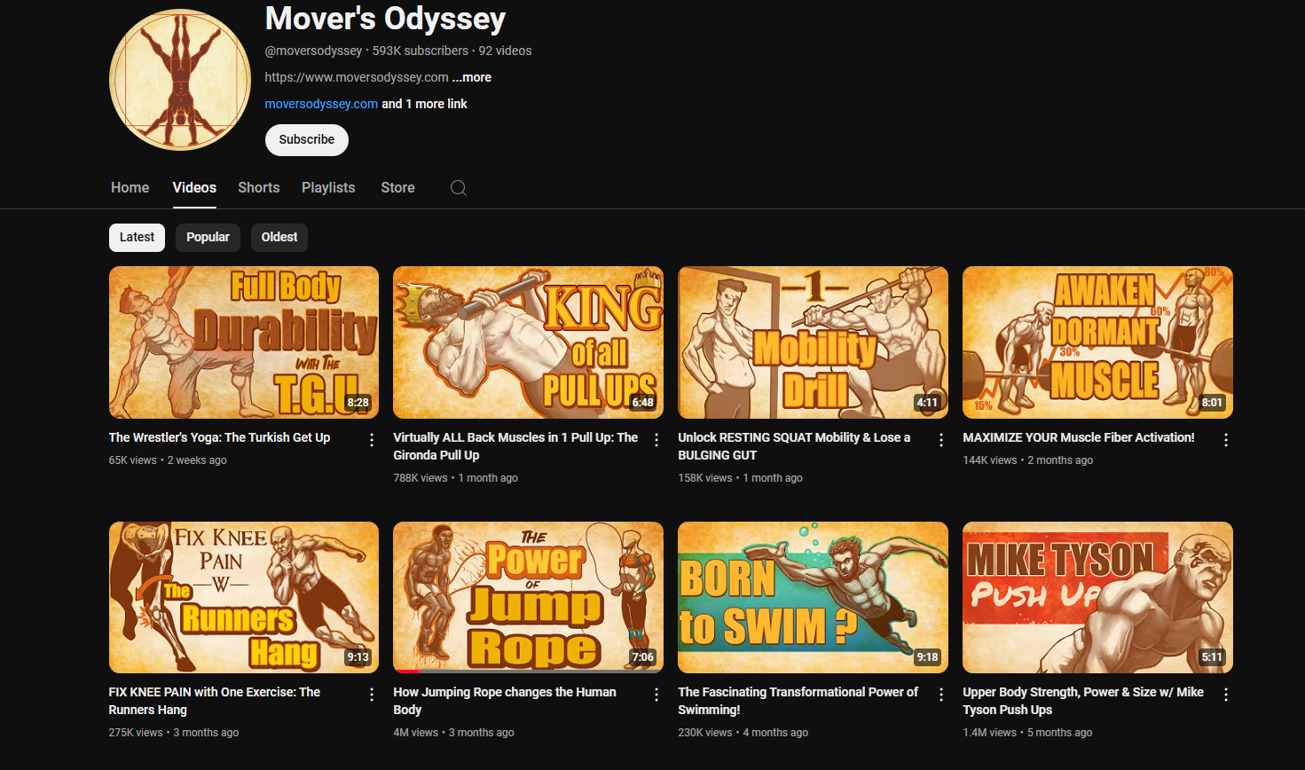Play King of all Pull Ups thumbnail

[x=528, y=342]
